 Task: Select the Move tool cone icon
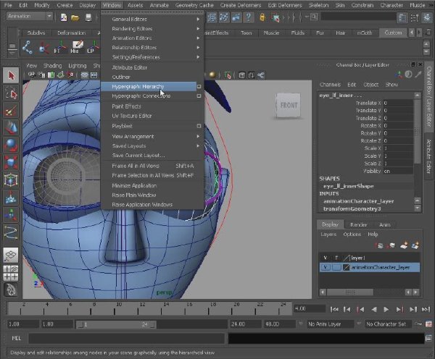[11, 128]
